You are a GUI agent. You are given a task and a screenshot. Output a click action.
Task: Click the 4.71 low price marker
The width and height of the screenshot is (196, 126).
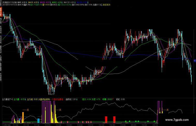tap(52, 94)
